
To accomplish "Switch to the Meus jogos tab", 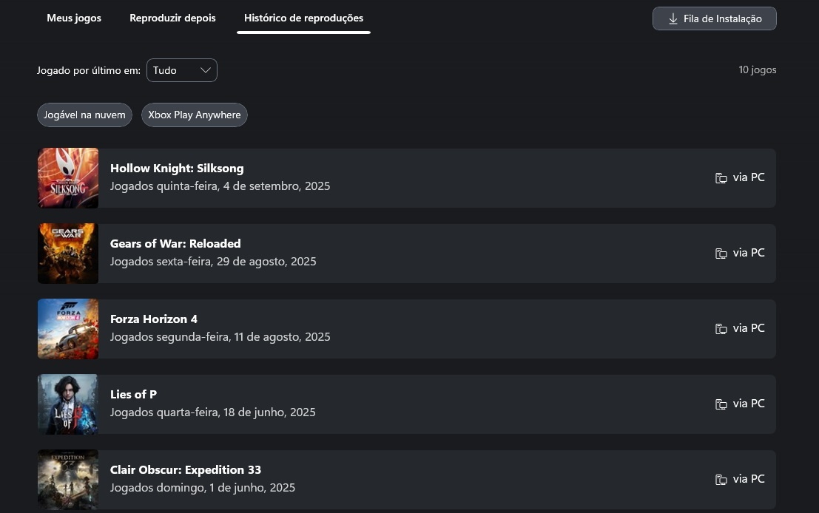I will click(74, 18).
